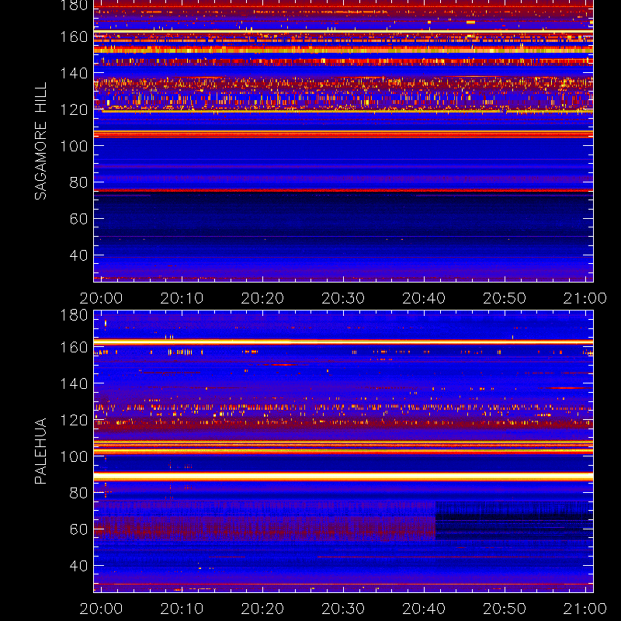Pick the 20:00 time label of Sagamore Hill plot
This screenshot has width=621, height=621.
[x=101, y=298]
